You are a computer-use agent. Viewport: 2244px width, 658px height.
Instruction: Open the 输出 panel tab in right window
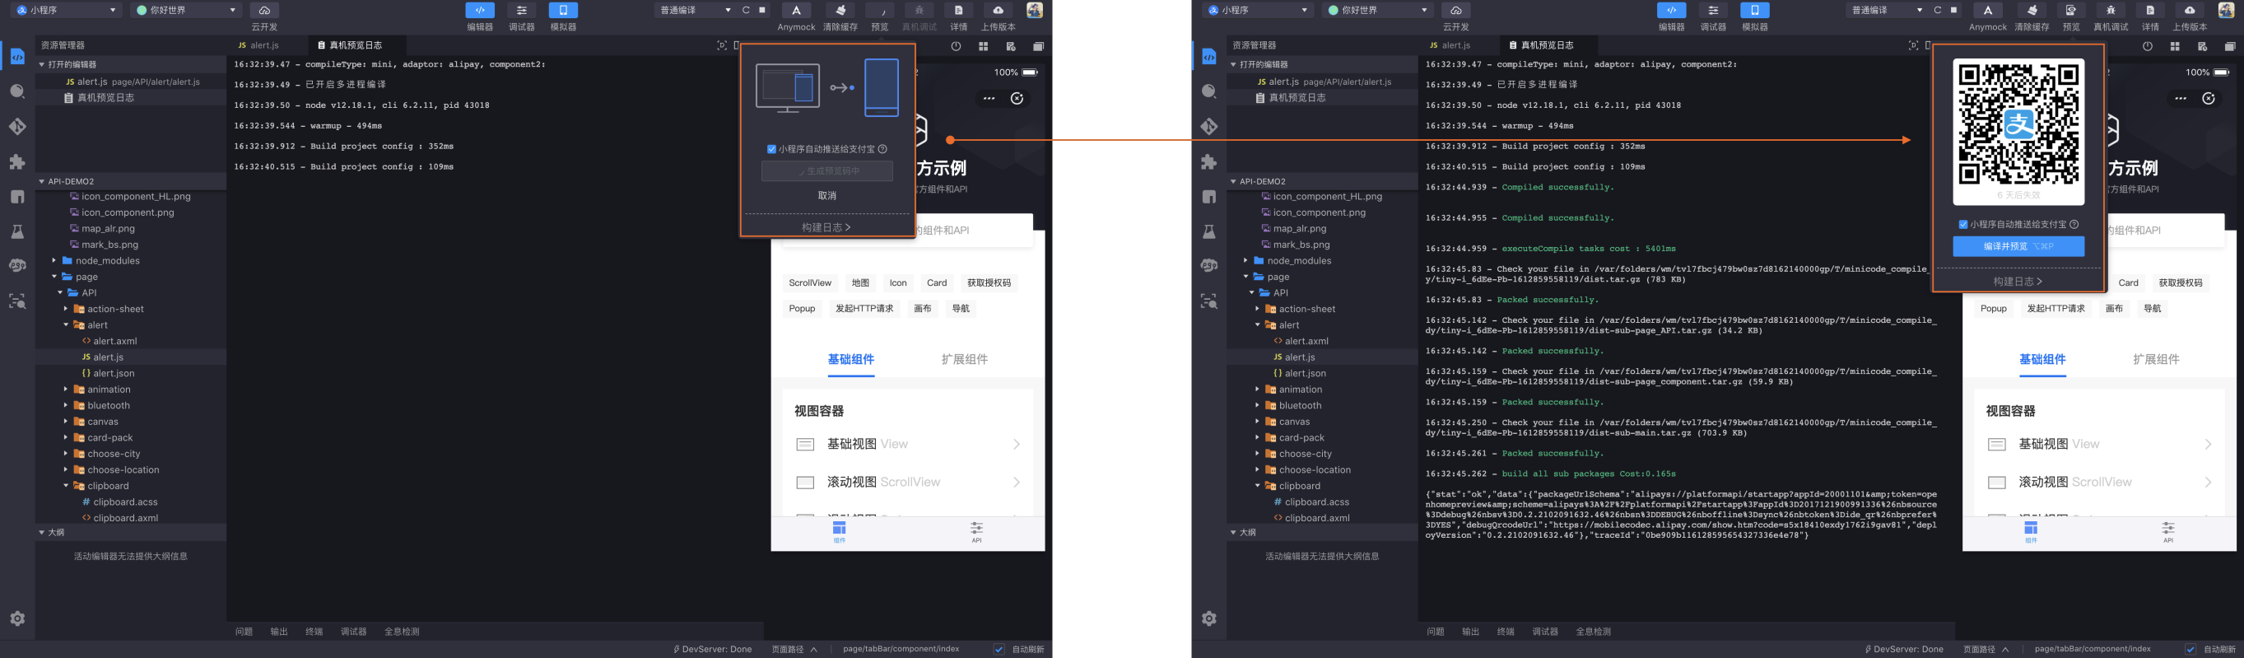1470,632
